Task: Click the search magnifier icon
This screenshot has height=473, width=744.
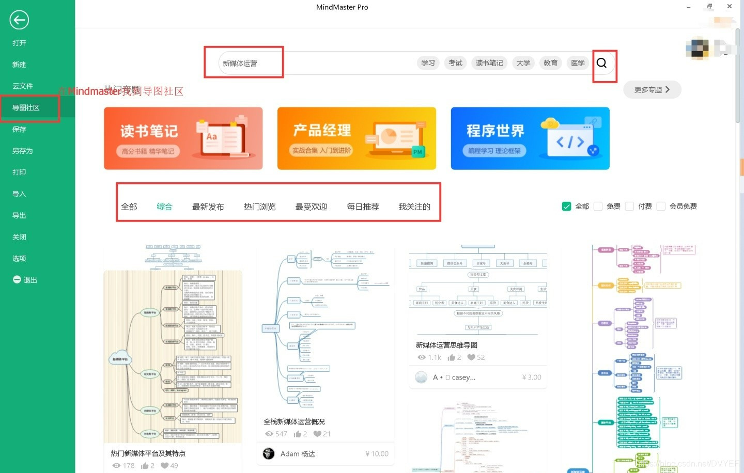Action: (x=601, y=63)
